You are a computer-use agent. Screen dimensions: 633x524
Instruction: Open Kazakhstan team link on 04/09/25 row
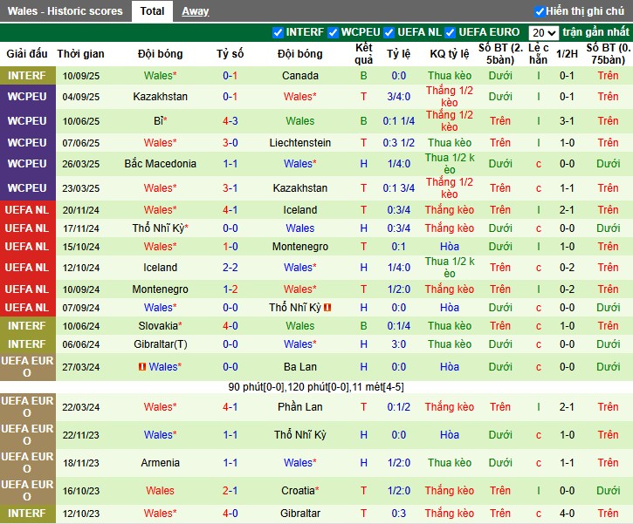point(160,97)
